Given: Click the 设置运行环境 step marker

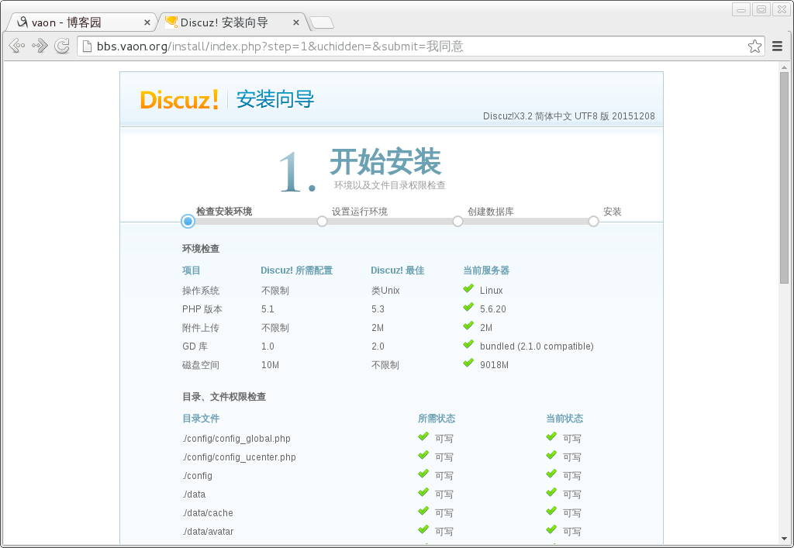Looking at the screenshot, I should (x=322, y=221).
